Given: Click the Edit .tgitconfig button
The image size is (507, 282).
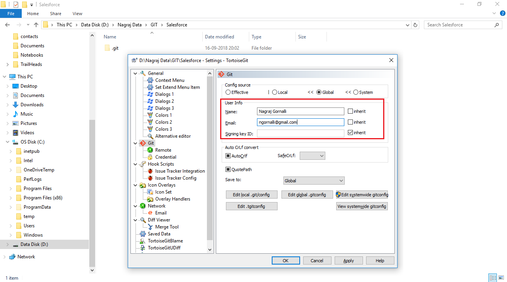Looking at the screenshot, I should pyautogui.click(x=252, y=206).
